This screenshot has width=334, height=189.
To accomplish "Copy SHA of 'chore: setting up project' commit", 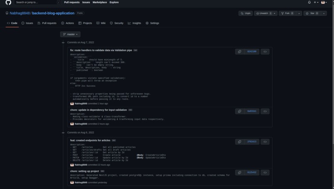I will pyautogui.click(x=240, y=172).
